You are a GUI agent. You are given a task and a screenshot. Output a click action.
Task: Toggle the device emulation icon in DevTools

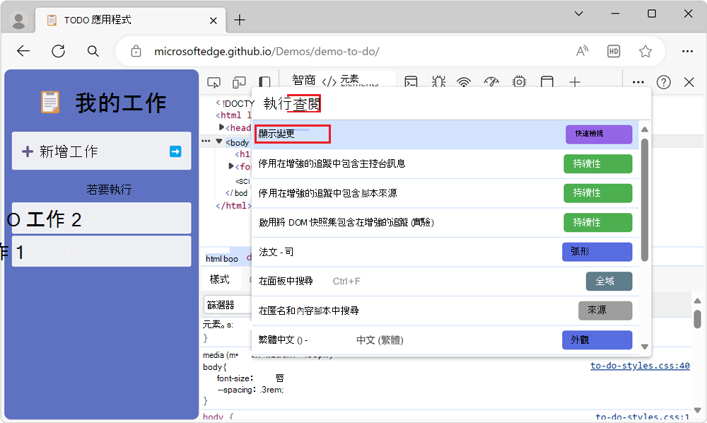coord(239,83)
